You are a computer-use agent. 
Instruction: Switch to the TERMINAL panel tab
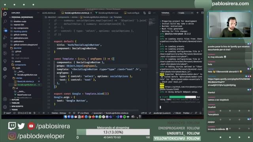[165, 13]
